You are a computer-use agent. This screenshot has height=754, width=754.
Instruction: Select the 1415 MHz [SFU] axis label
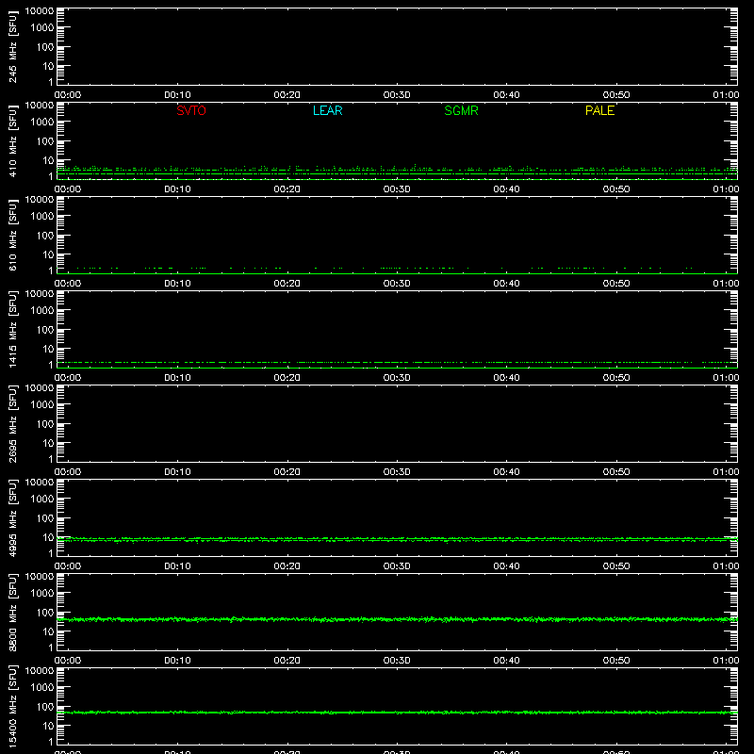(12, 329)
